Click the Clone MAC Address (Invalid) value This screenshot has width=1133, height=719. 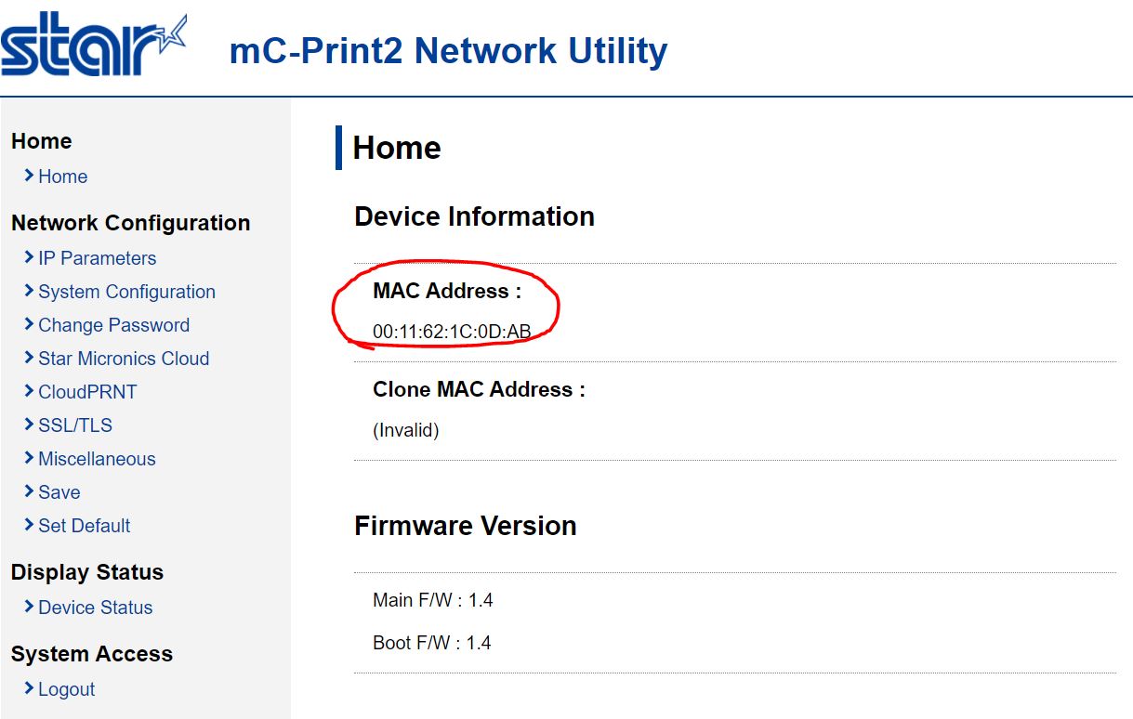(x=405, y=430)
